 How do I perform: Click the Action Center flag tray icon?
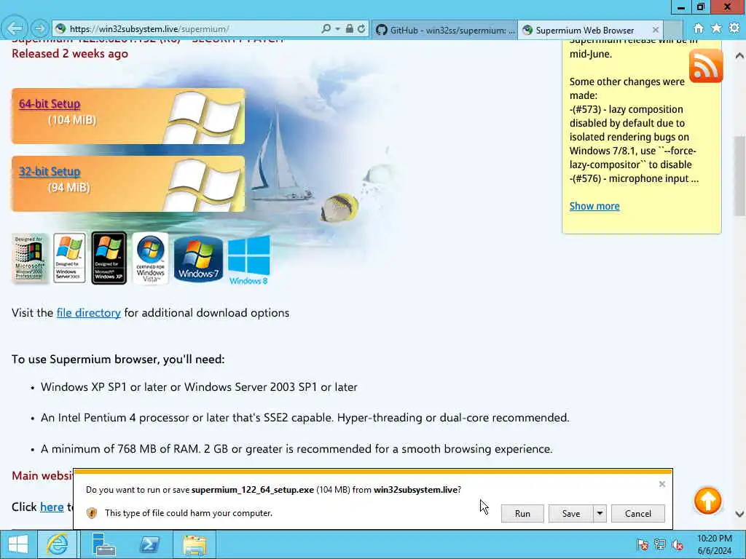point(643,544)
